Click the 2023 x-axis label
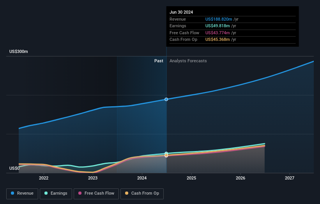Viewport: 320px width, 204px height. 93,178
